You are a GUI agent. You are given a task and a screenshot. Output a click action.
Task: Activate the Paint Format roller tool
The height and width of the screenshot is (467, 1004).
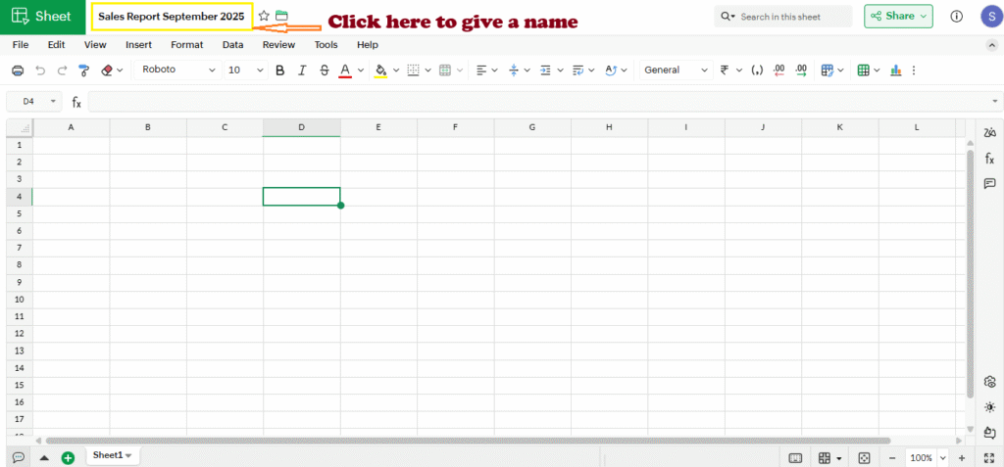pyautogui.click(x=83, y=70)
